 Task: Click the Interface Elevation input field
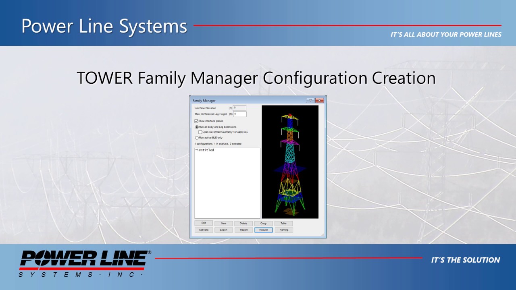click(x=239, y=108)
